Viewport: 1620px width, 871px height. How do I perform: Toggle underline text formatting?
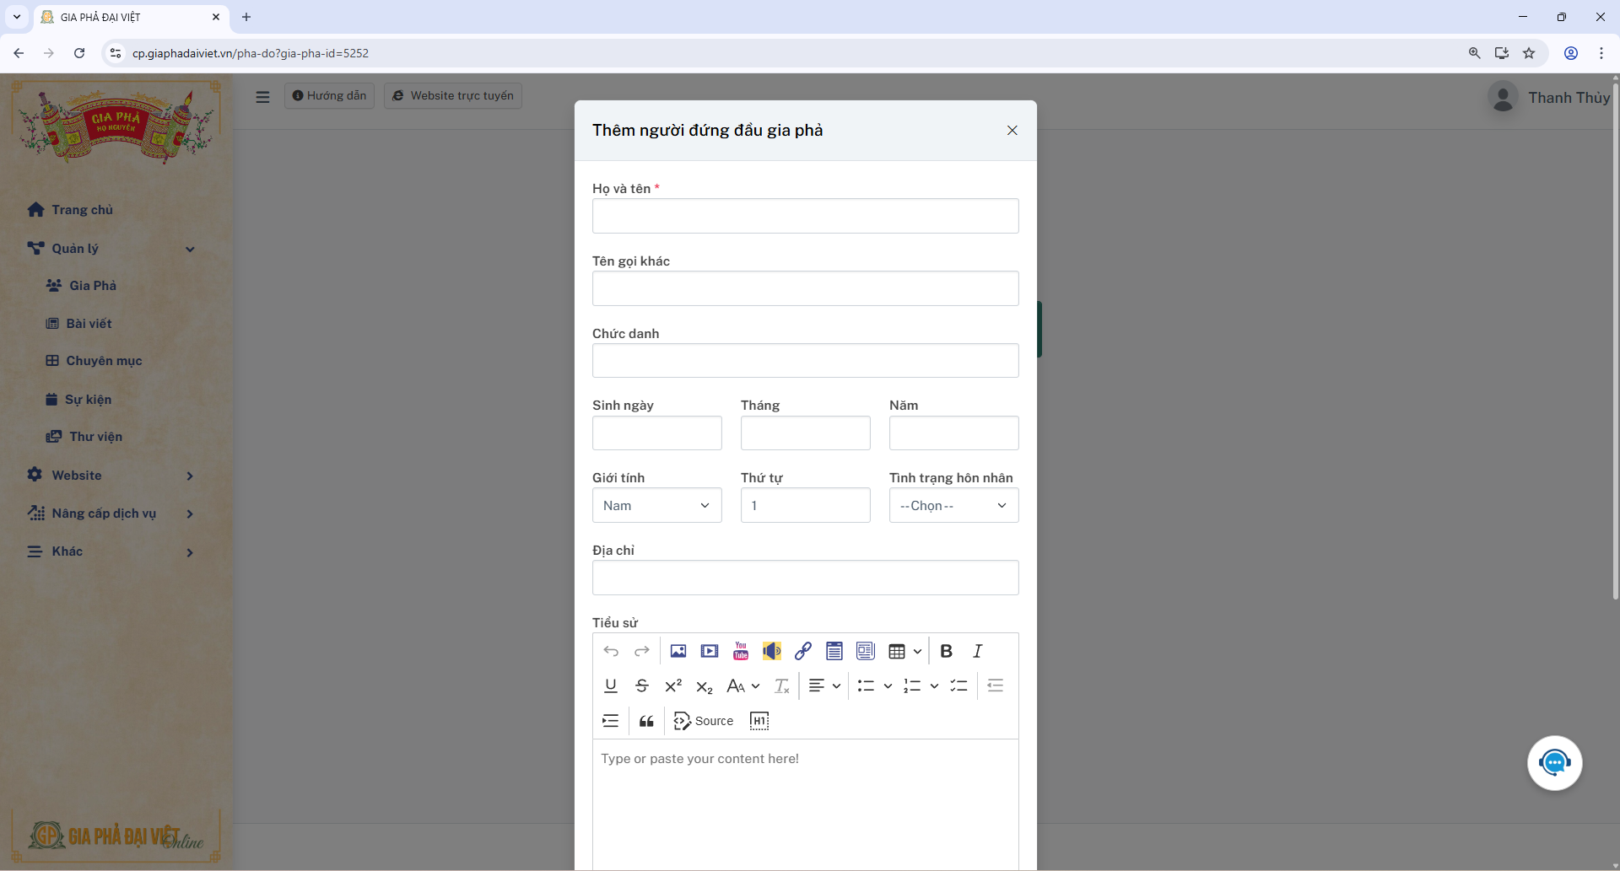pyautogui.click(x=611, y=686)
